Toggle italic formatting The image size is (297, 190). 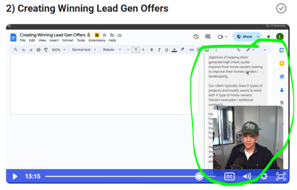(159, 50)
